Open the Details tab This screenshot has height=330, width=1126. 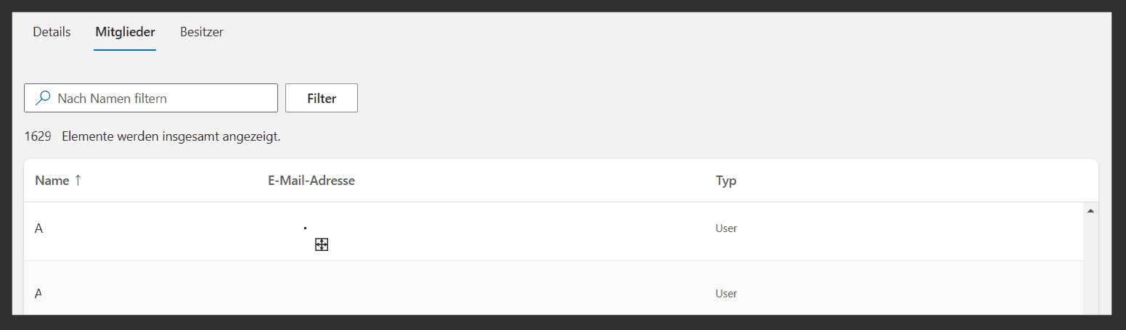(x=52, y=32)
